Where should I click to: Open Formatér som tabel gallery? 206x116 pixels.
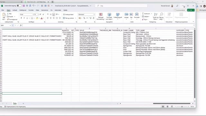click(109, 16)
